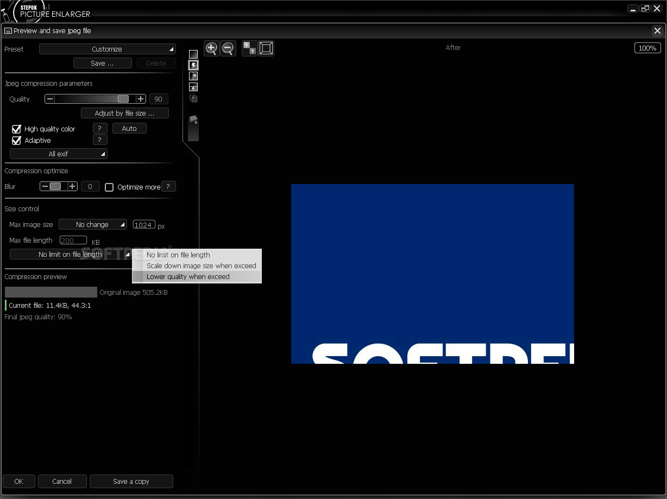Click the Save ... preset button
This screenshot has width=667, height=499.
pyautogui.click(x=103, y=63)
